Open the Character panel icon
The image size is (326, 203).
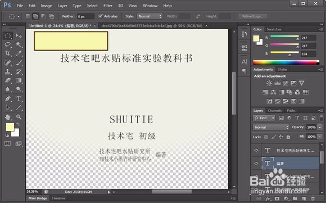244,61
